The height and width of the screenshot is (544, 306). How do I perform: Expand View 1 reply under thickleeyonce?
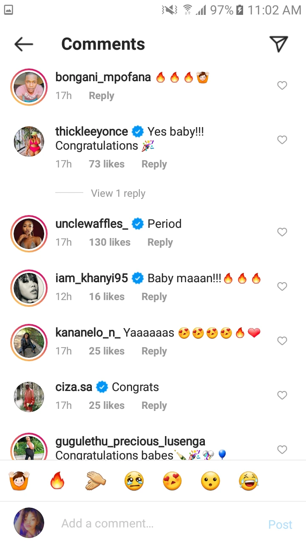pos(118,193)
